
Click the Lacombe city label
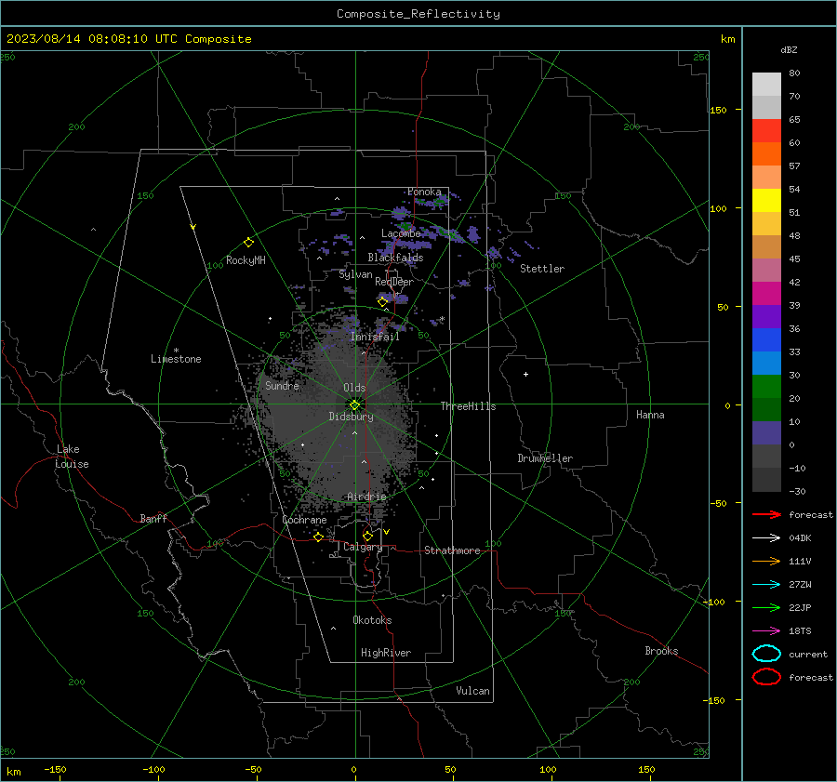[x=401, y=233]
